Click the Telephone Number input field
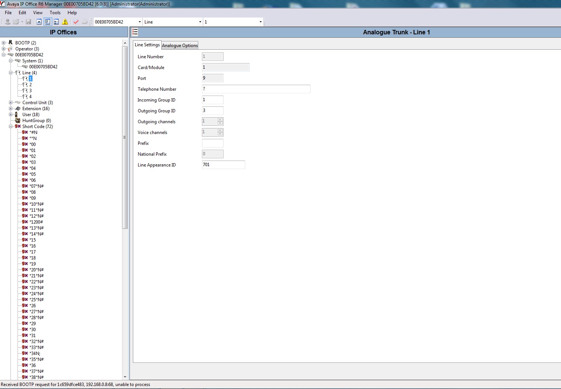 [x=256, y=89]
